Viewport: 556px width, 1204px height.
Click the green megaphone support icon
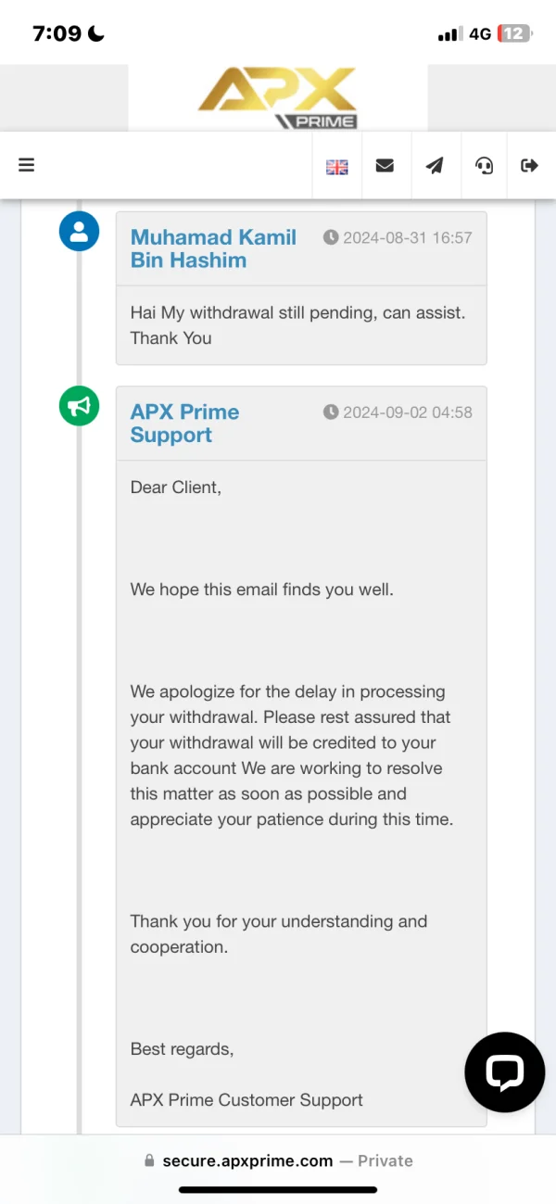point(79,406)
